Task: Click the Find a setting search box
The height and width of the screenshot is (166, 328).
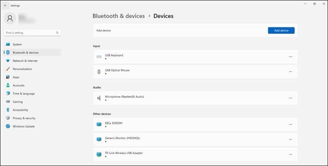Action: pos(32,33)
